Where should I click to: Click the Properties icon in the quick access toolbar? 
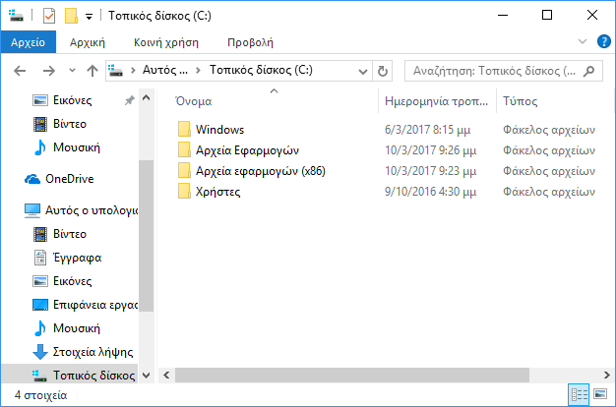tap(49, 16)
